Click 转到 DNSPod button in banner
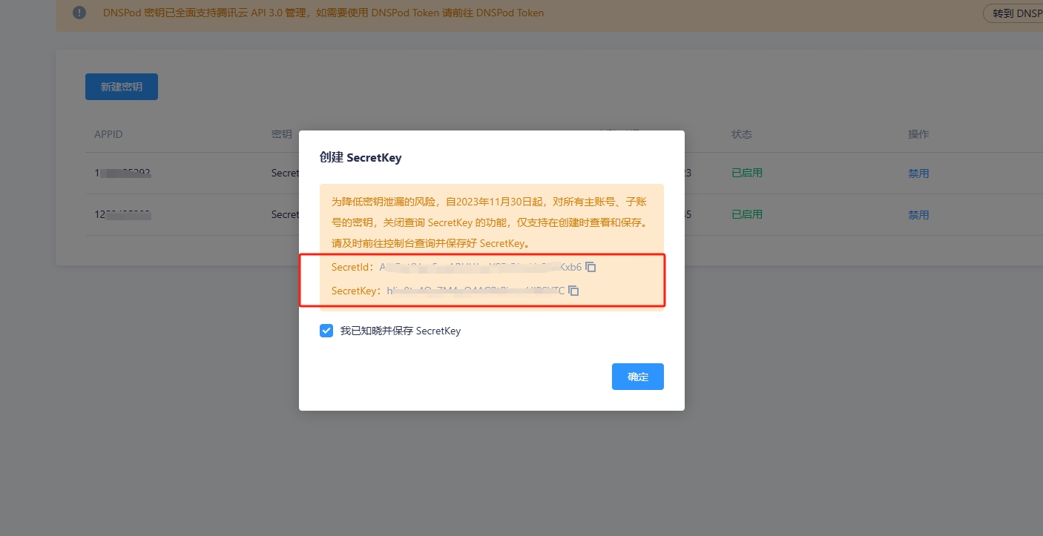Image resolution: width=1043 pixels, height=536 pixels. pos(1013,13)
